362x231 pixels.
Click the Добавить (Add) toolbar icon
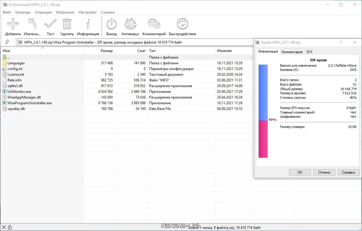[x=13, y=24]
